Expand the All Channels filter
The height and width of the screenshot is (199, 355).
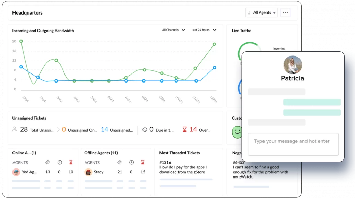click(174, 30)
